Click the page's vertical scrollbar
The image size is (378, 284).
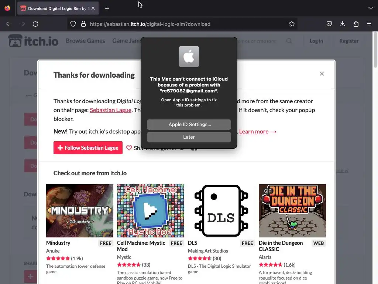[x=375, y=50]
